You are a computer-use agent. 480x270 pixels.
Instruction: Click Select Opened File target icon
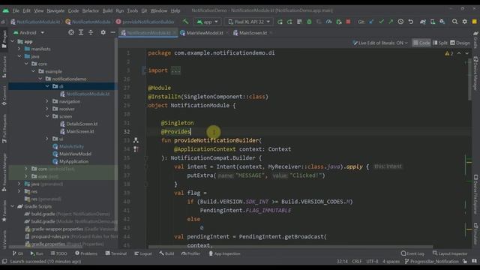coord(71,32)
